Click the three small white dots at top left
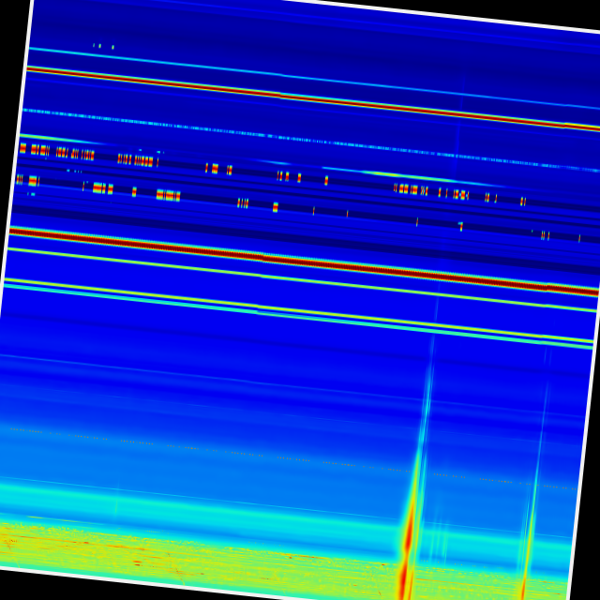The image size is (600, 600). tap(102, 45)
